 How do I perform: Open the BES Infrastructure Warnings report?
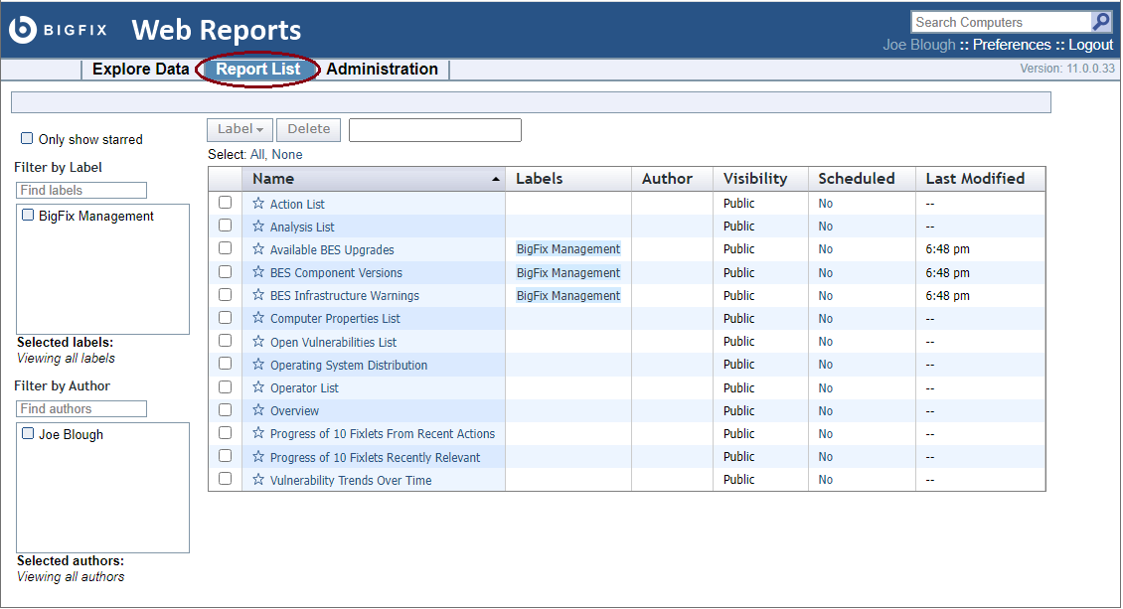coord(345,295)
